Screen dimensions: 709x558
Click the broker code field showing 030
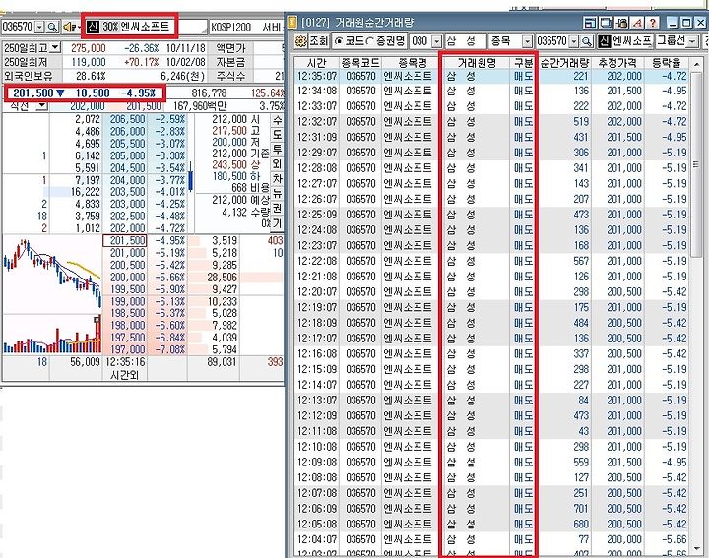[x=420, y=42]
